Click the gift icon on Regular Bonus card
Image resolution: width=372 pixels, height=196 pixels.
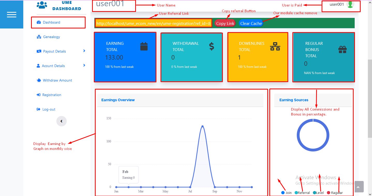pyautogui.click(x=343, y=49)
